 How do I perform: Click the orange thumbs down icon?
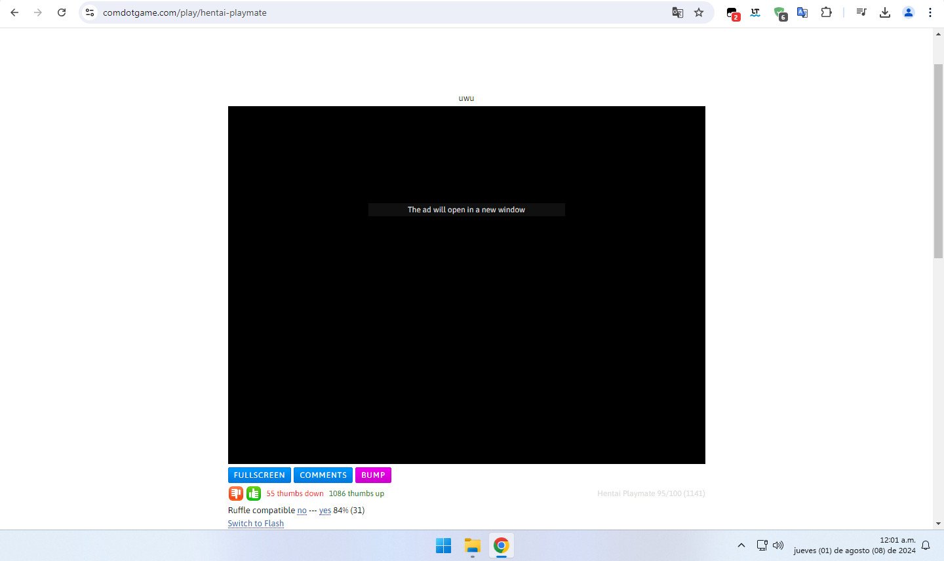tap(235, 493)
